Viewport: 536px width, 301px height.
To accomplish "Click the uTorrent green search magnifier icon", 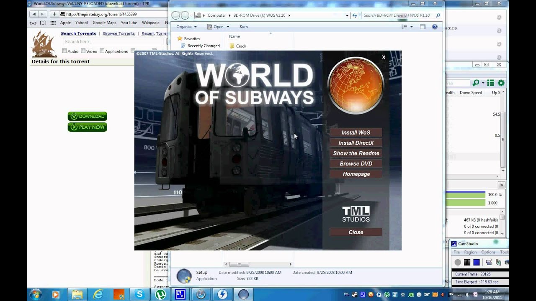I will tap(476, 83).
